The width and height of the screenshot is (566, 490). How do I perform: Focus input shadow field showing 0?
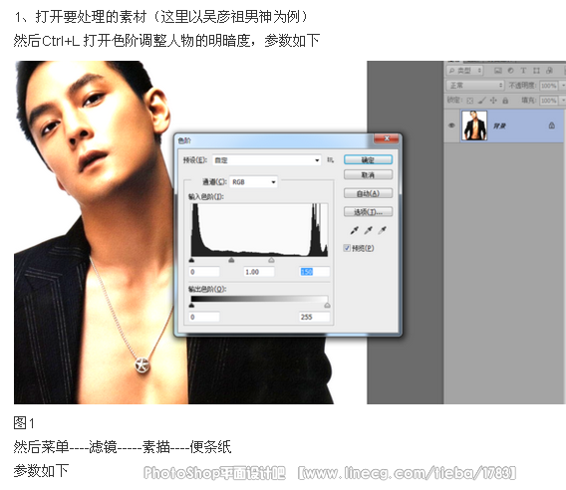[204, 272]
